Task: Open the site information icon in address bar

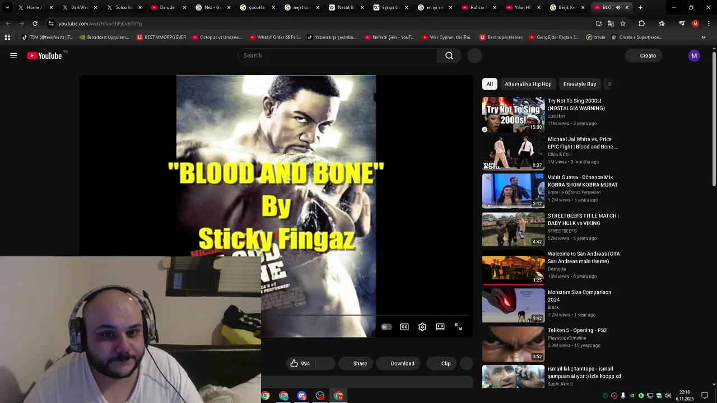Action: tap(51, 24)
